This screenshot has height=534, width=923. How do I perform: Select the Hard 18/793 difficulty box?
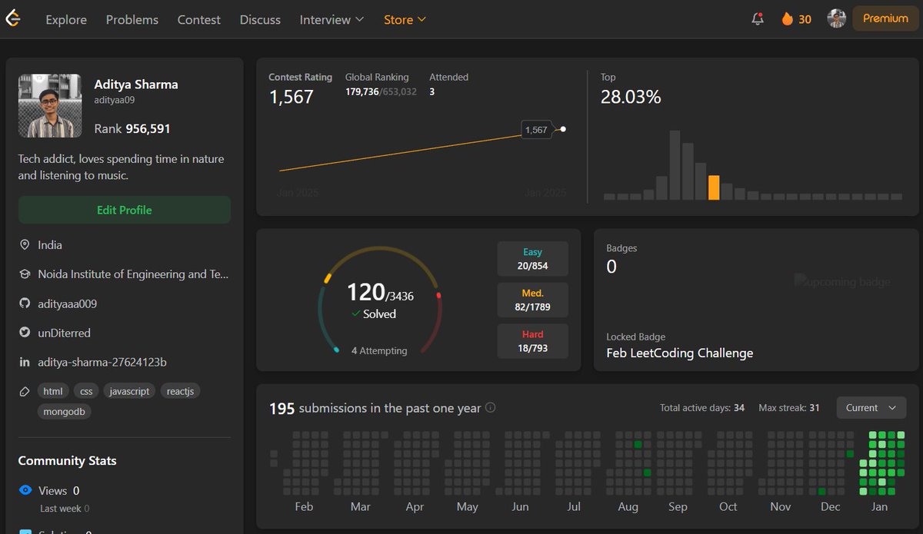(x=533, y=342)
